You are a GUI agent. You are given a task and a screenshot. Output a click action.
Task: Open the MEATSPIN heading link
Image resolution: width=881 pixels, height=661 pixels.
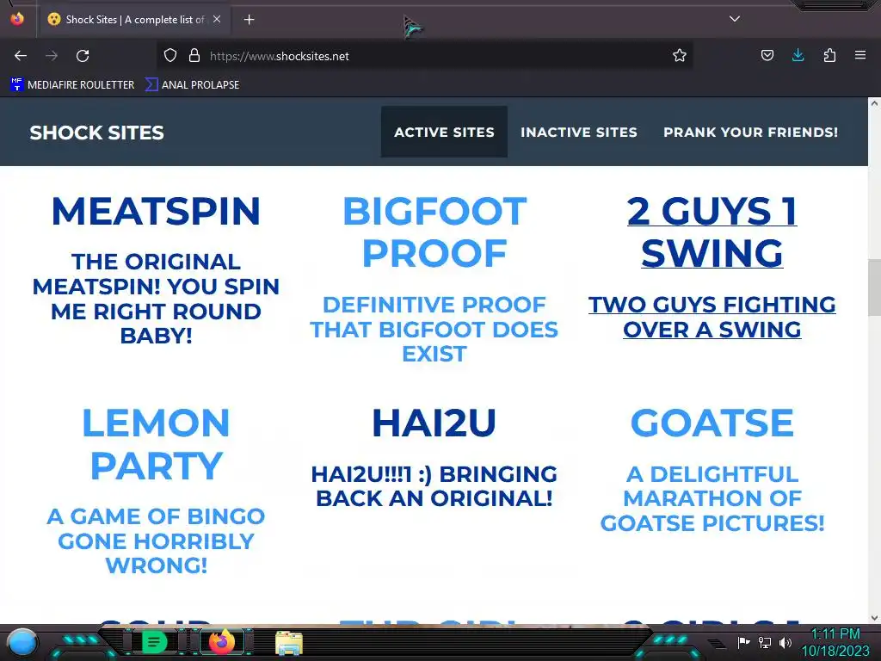click(x=156, y=212)
